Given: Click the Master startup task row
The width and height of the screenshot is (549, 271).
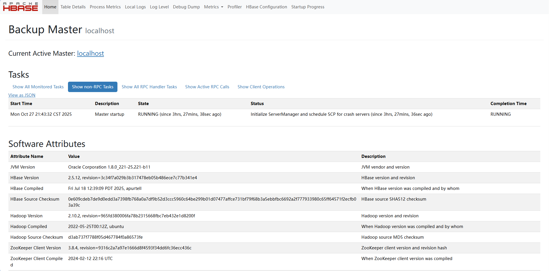Looking at the screenshot, I should [110, 114].
